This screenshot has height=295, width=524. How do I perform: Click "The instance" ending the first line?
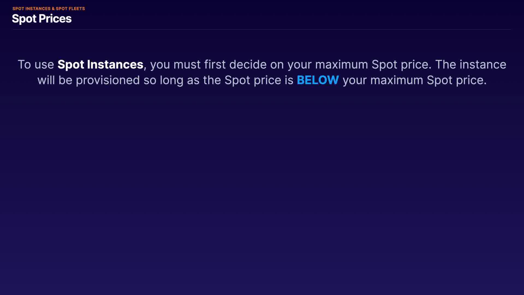(471, 65)
